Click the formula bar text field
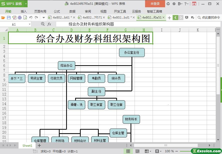222x154 pixels. click(138, 24)
